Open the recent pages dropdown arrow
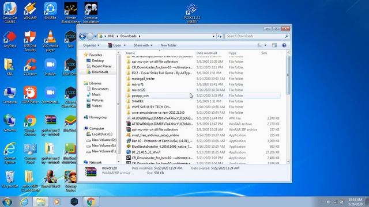The height and width of the screenshot is (207, 369). [x=96, y=36]
